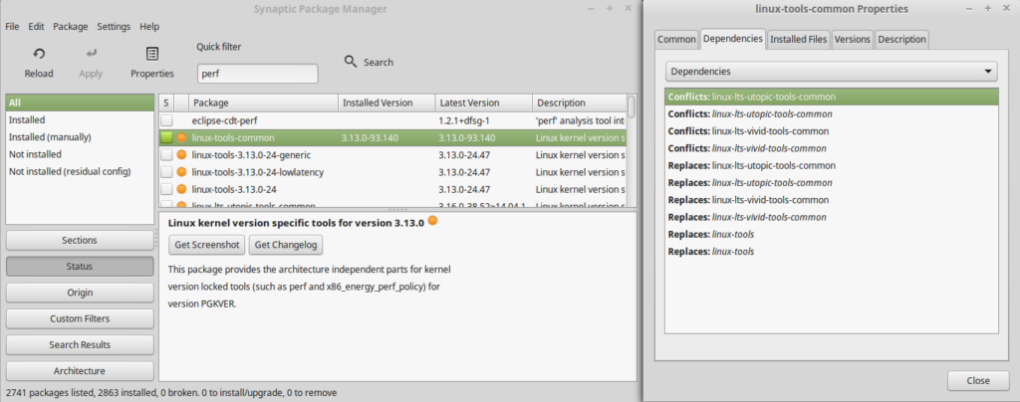The image size is (1020, 402).
Task: Sort by the Installed Version column header
Action: coord(385,102)
